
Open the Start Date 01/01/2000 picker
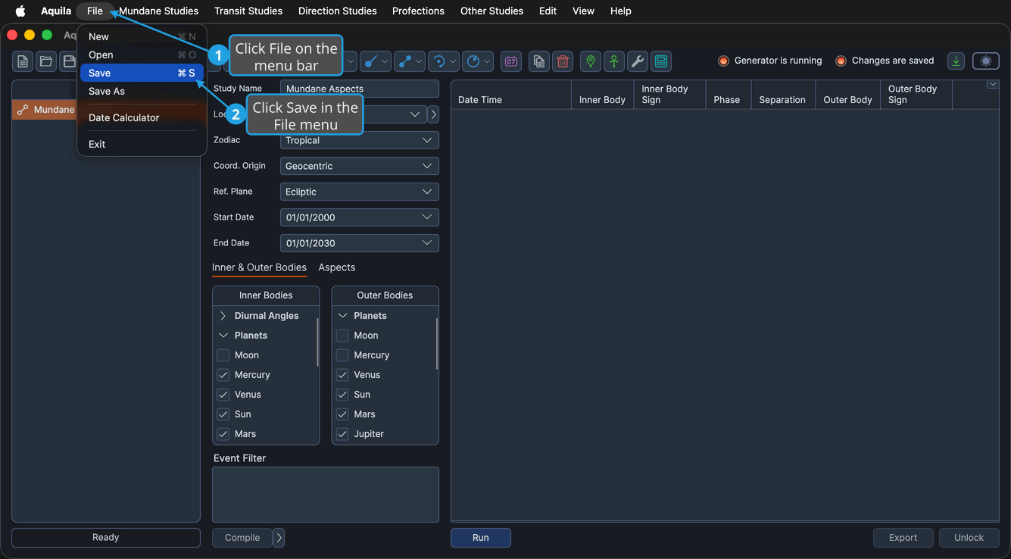tap(359, 217)
